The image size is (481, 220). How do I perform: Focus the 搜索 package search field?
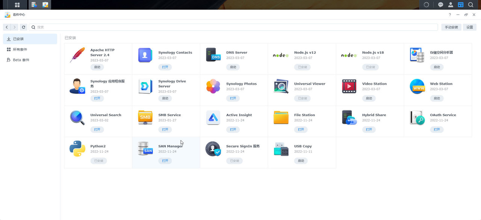coord(233,27)
